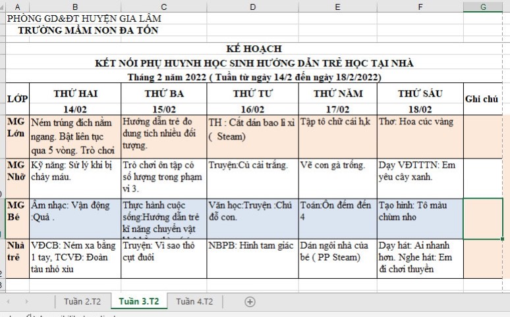510x317 pixels.
Task: Click the next sheet navigation arrow
Action: tap(25, 302)
